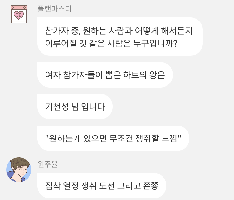Viewport: 234px width, 200px height.
Task: Click the word 쟁취할 in quoted message
Action: (147, 138)
